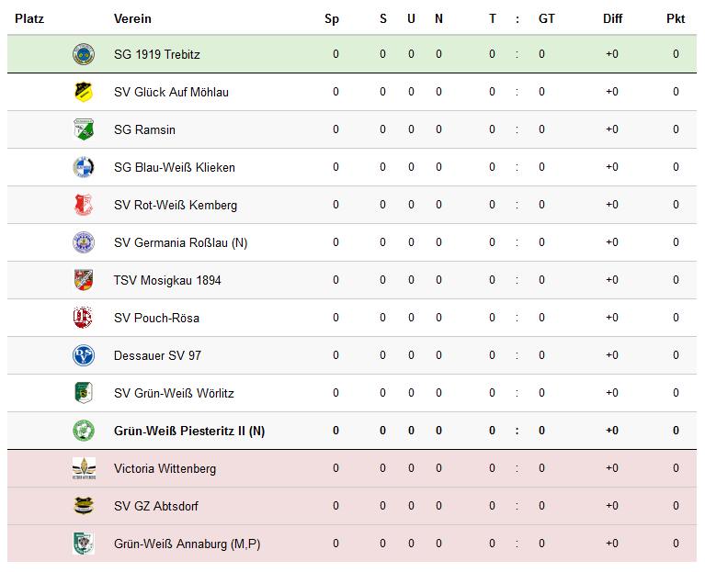Click the Diff column header
Viewport: 705px width, 572px height.
click(x=612, y=18)
